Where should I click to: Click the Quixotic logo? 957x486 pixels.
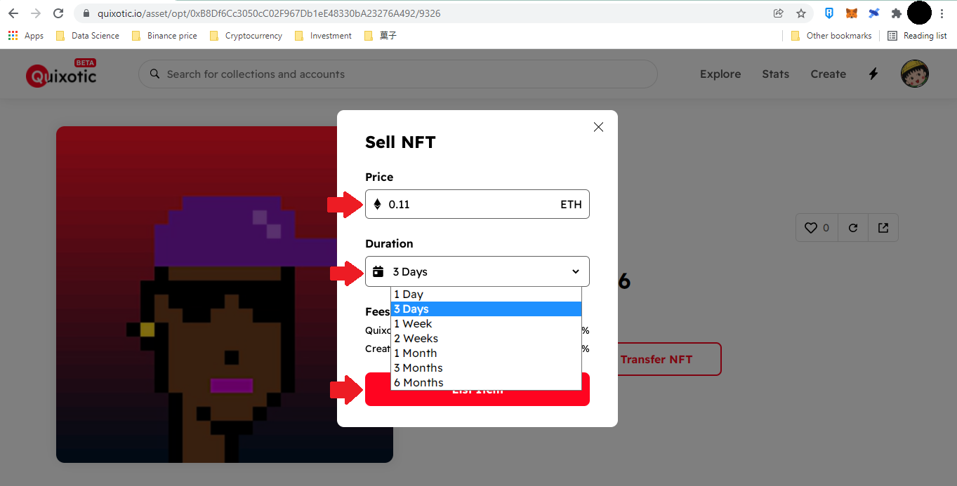pos(61,74)
